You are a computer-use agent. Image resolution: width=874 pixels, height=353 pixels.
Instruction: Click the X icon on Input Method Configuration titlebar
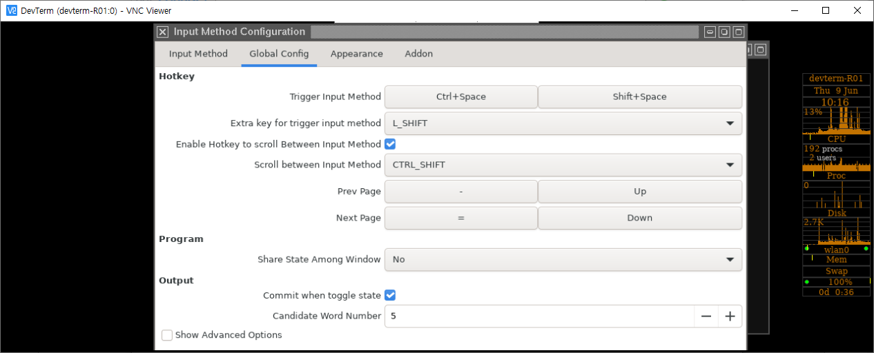pyautogui.click(x=162, y=32)
